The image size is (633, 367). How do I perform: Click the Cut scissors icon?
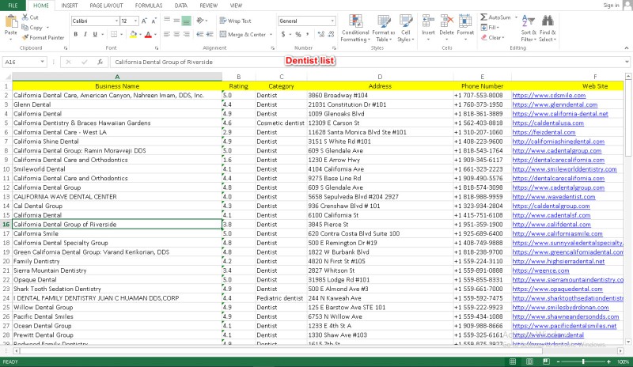tap(25, 17)
